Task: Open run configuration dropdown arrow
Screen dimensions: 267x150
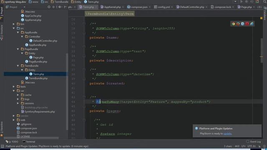Action: point(235,2)
